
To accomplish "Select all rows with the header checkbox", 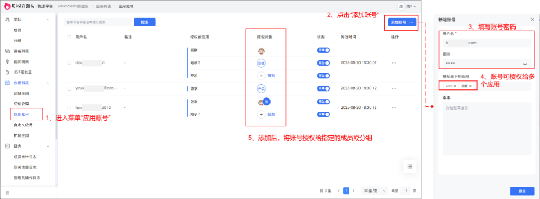I will click(69, 37).
